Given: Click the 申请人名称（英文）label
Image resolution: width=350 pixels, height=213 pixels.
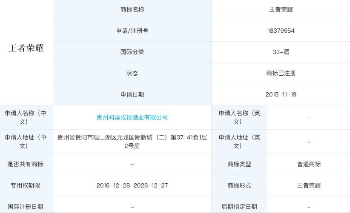Looking at the screenshot, I should coord(239,117).
